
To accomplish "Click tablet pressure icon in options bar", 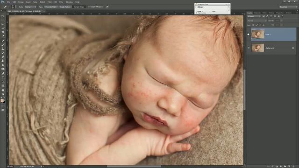I will pyautogui.click(x=107, y=7).
